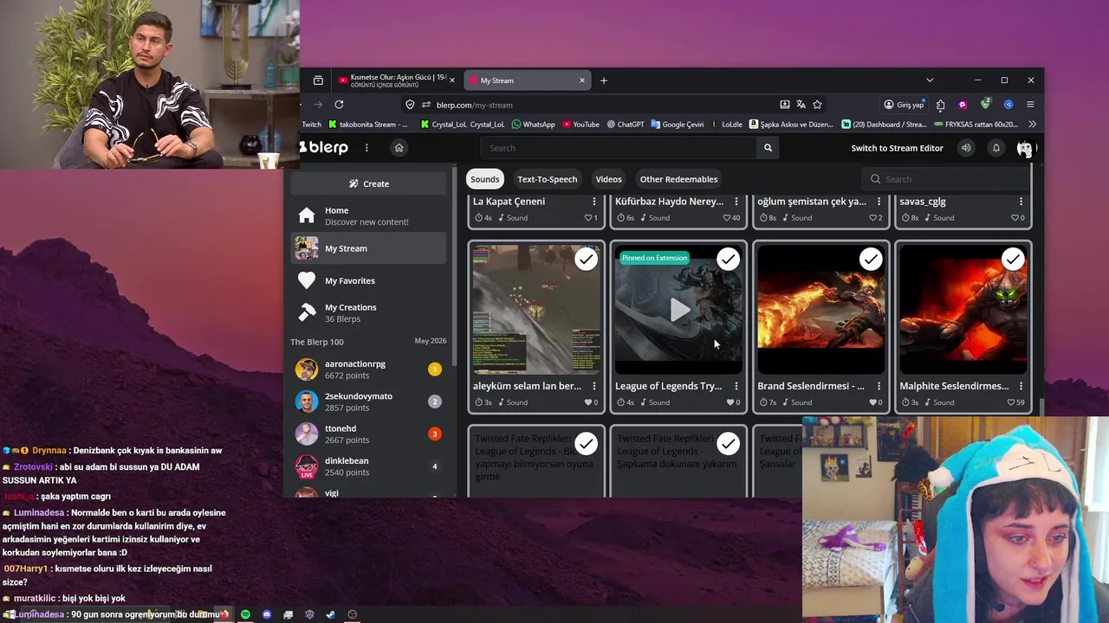Viewport: 1109px width, 623px height.
Task: Click the Giriş yap sign-in button
Action: (904, 105)
